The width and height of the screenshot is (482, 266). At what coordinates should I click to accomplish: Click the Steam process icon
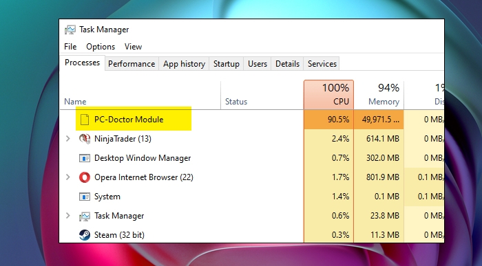click(85, 235)
